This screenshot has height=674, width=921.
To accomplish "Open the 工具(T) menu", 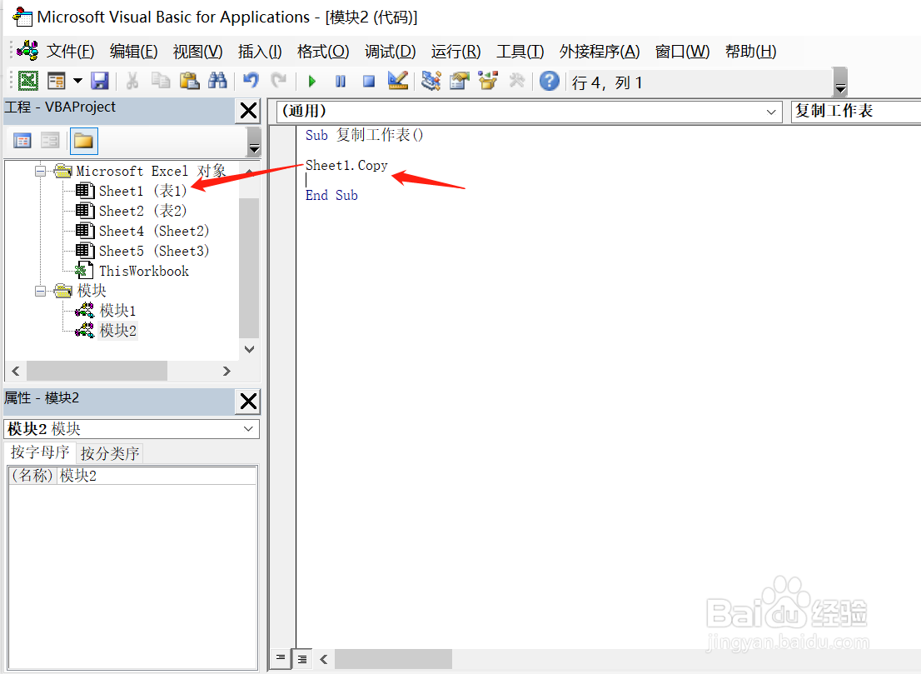I will 520,52.
